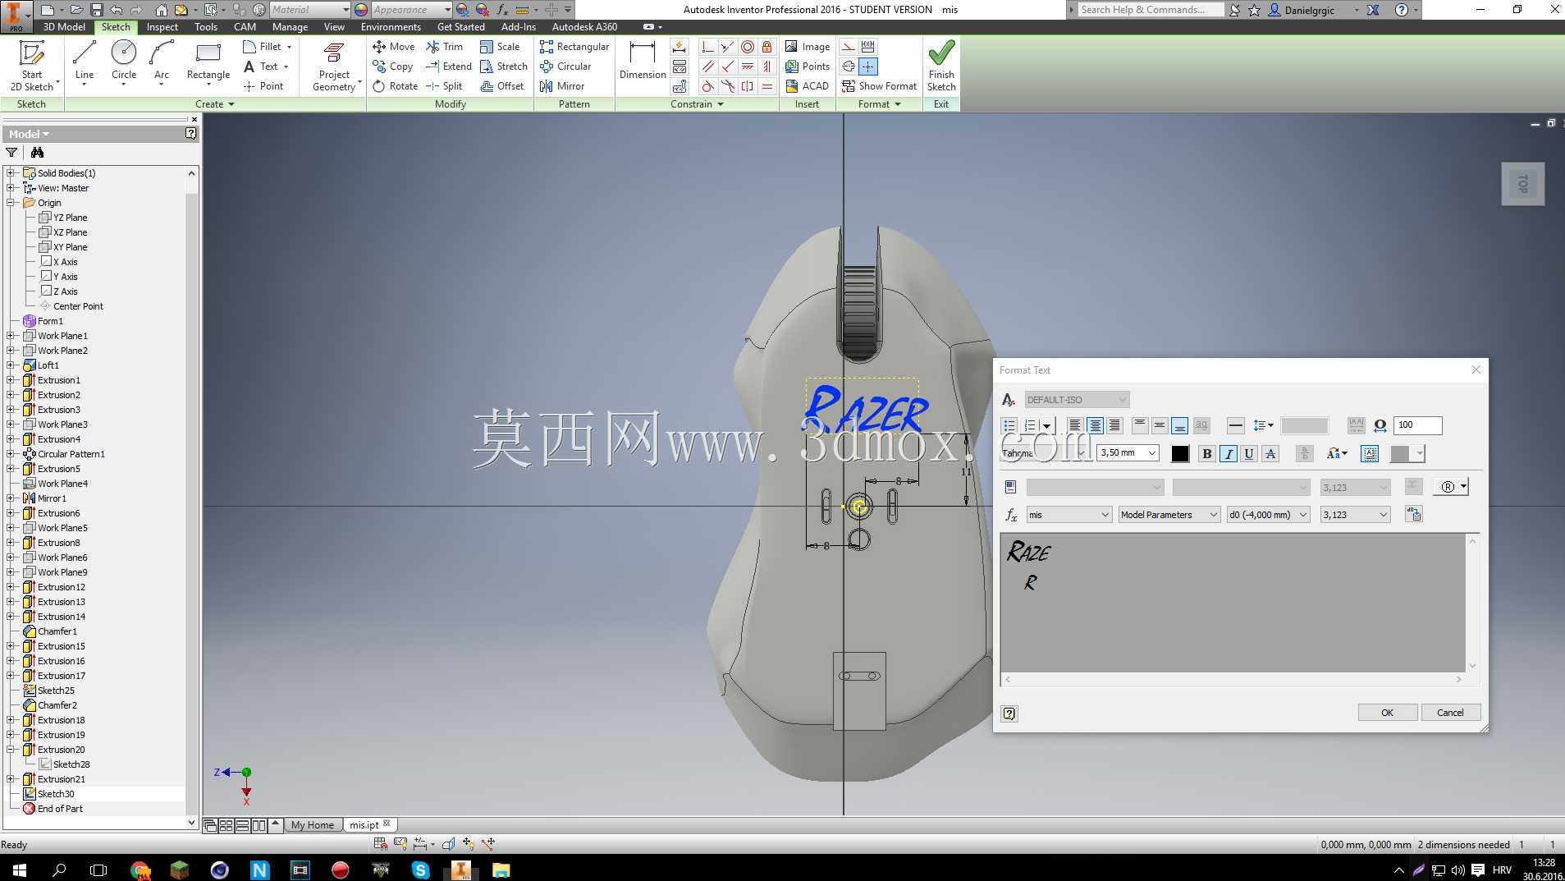Open the Autodesk A360 ribbon tab
The width and height of the screenshot is (1565, 881).
585,27
